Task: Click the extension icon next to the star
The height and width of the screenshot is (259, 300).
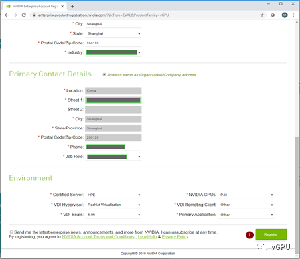Action: pyautogui.click(x=273, y=15)
